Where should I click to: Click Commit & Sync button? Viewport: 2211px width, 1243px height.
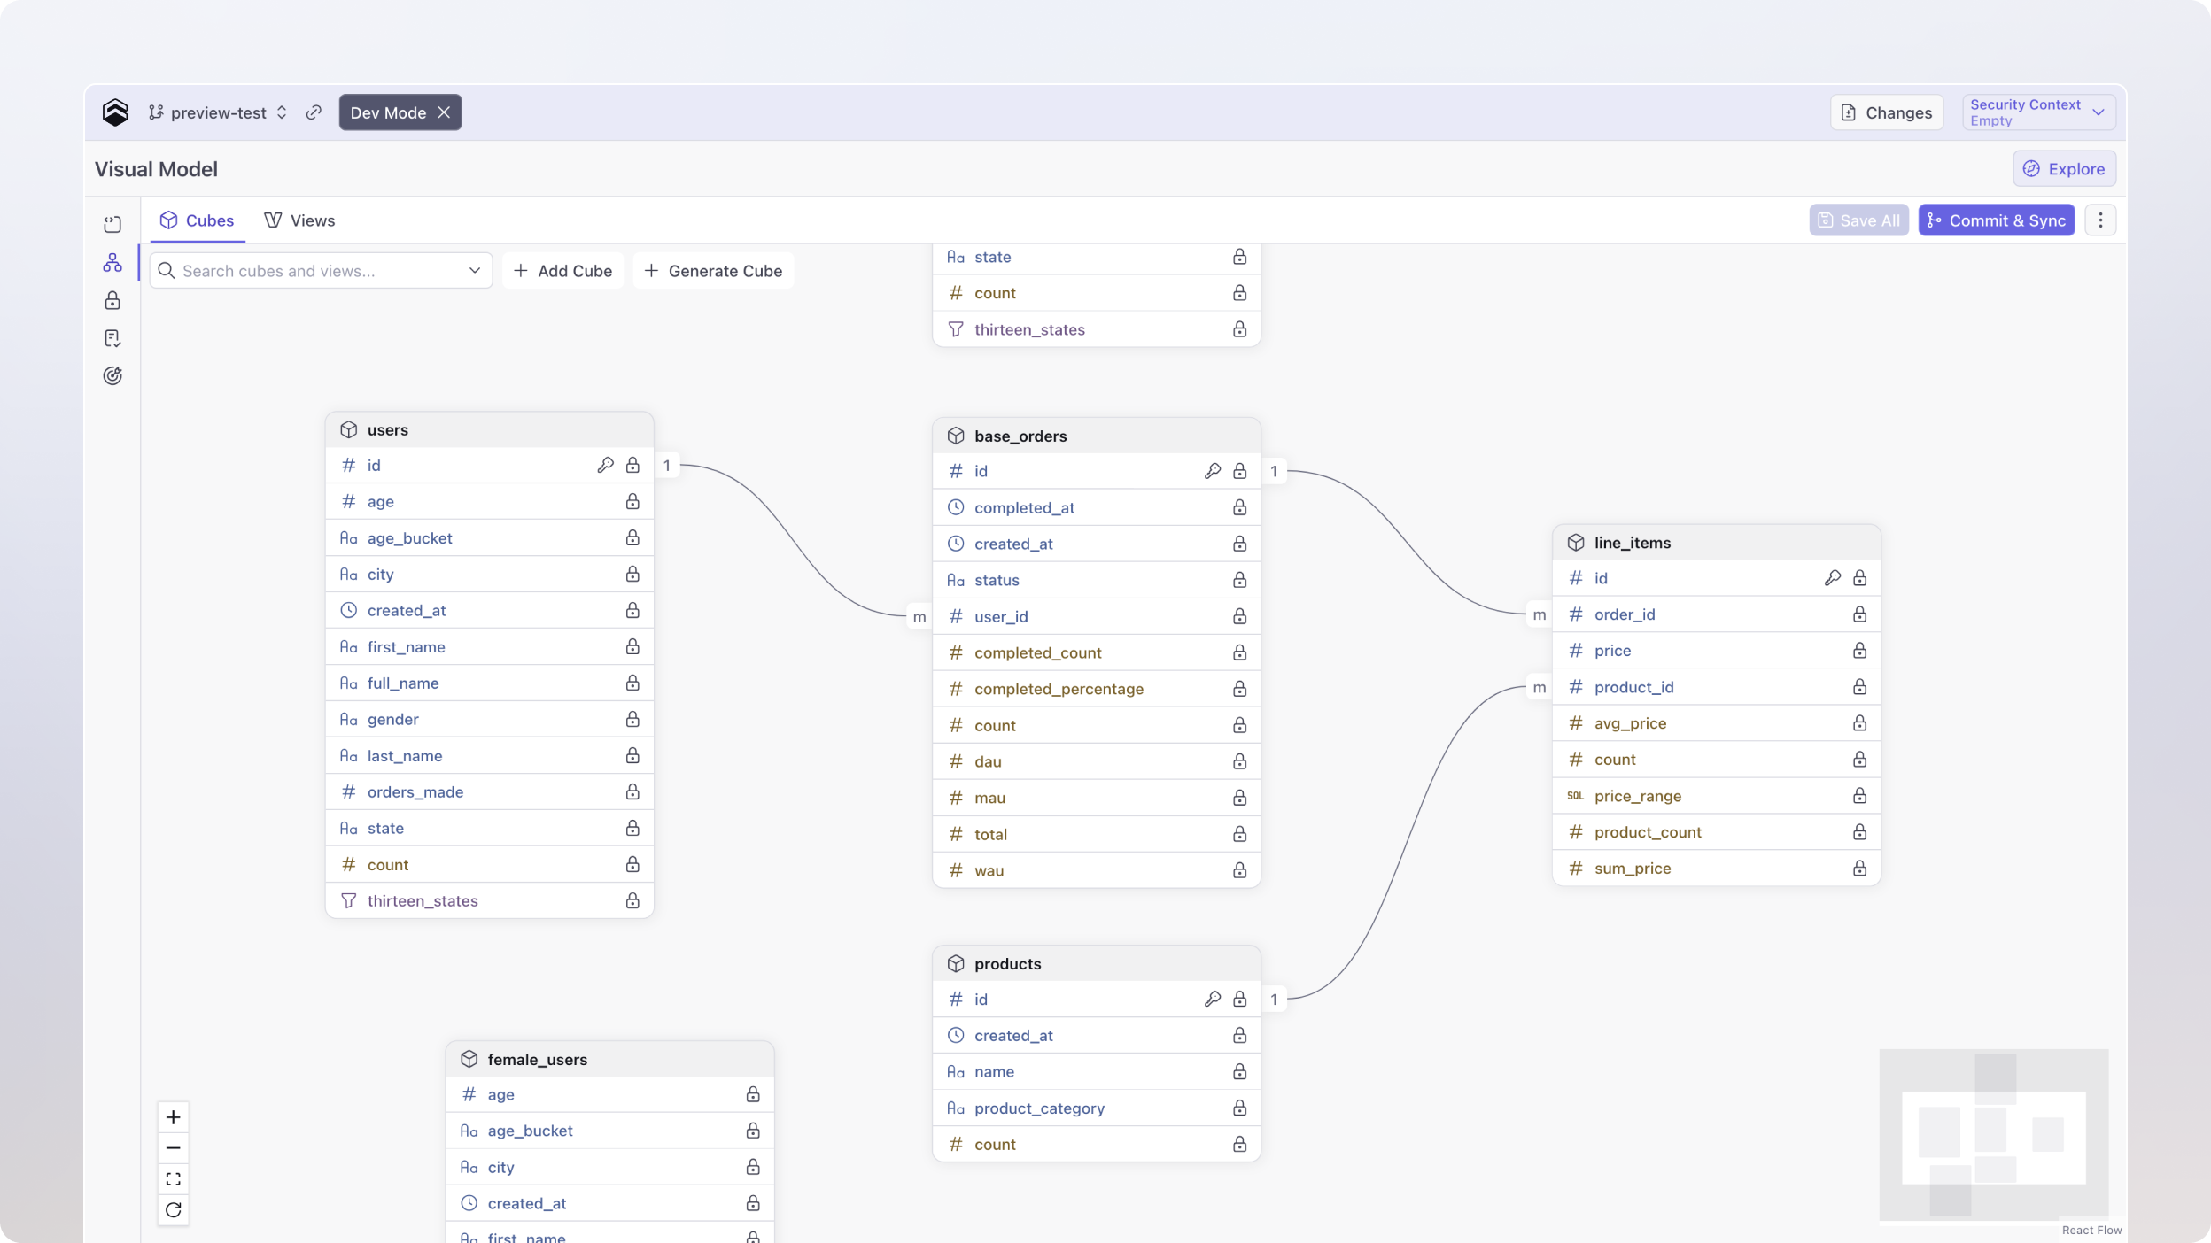point(1997,220)
